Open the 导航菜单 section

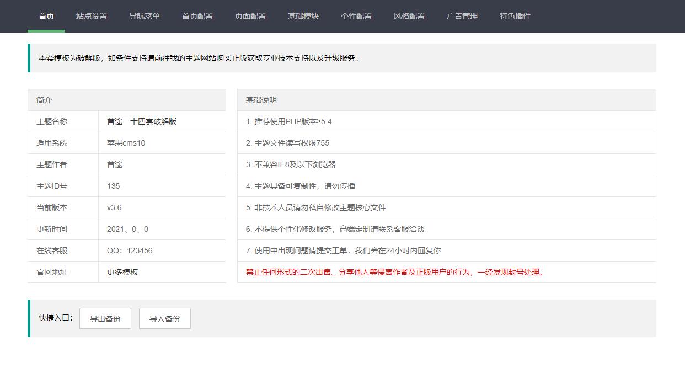(145, 17)
